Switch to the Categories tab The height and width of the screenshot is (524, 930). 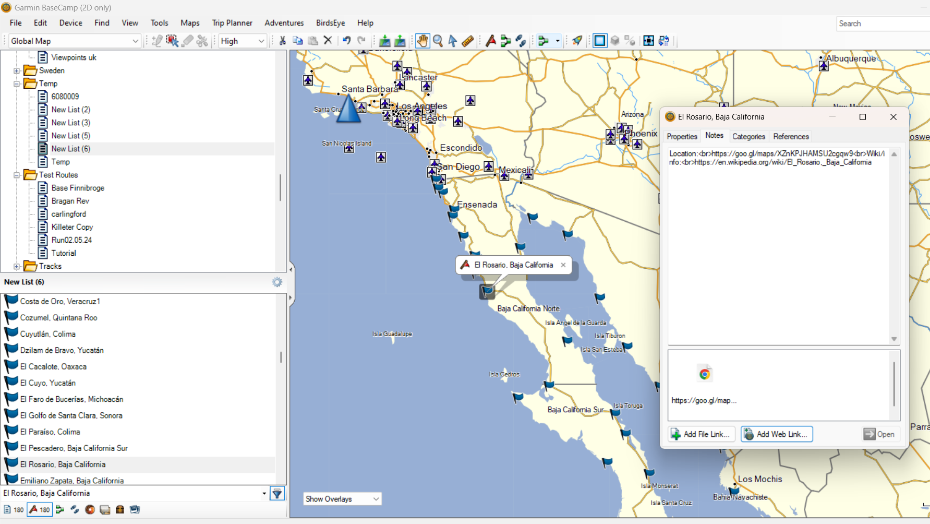pyautogui.click(x=748, y=136)
